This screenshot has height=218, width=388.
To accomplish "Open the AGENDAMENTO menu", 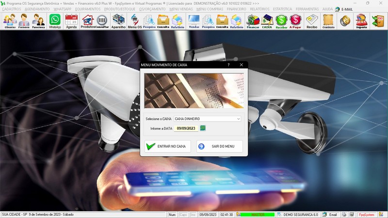I will [x=37, y=9].
